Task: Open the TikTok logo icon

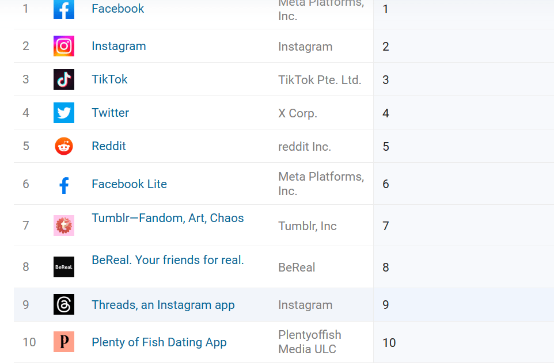Action: (x=64, y=79)
